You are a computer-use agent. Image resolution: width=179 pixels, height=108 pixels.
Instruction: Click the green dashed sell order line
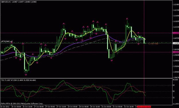(x=86, y=43)
